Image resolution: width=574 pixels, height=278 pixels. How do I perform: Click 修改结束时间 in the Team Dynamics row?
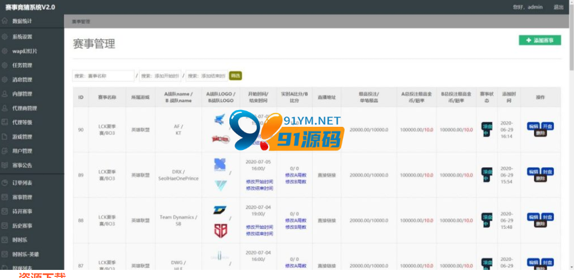(259, 233)
